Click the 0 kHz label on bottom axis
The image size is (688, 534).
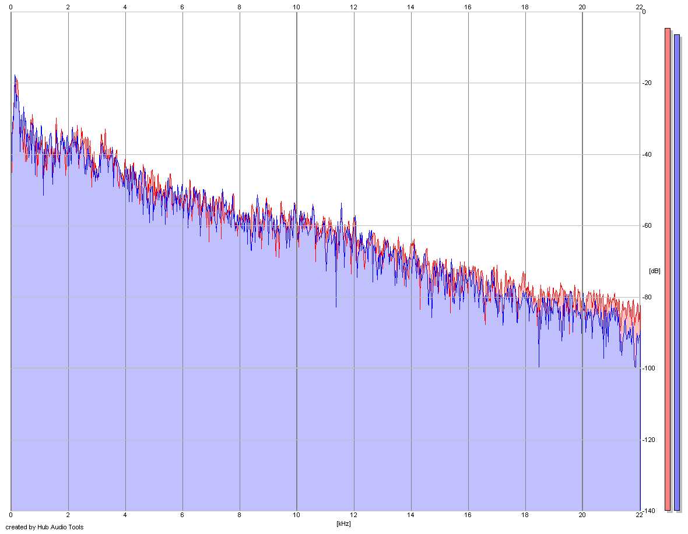[11, 515]
